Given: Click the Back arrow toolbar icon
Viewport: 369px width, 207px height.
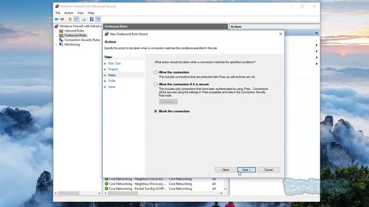Looking at the screenshot, I should point(57,19).
